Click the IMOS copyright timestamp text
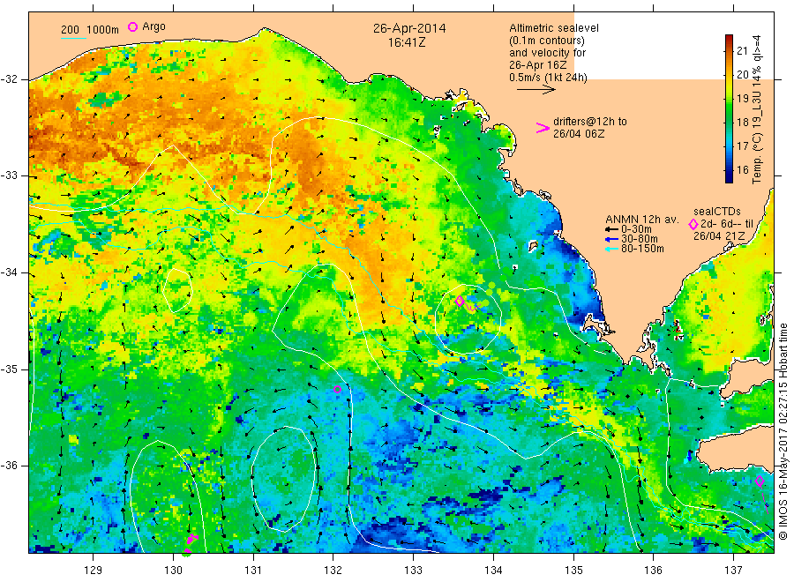Image resolution: width=794 pixels, height=582 pixels. pyautogui.click(x=783, y=432)
